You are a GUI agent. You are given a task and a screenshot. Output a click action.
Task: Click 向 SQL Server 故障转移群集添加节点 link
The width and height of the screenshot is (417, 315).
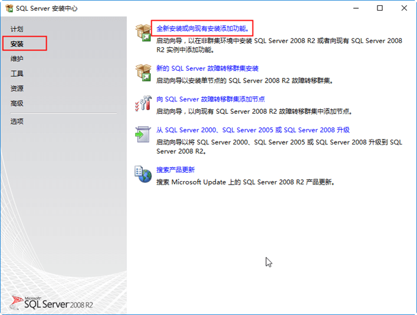pos(211,99)
